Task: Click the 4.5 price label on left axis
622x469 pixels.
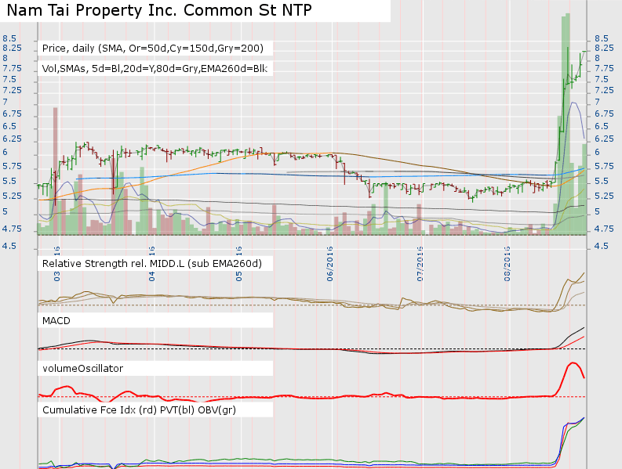Action: point(9,246)
